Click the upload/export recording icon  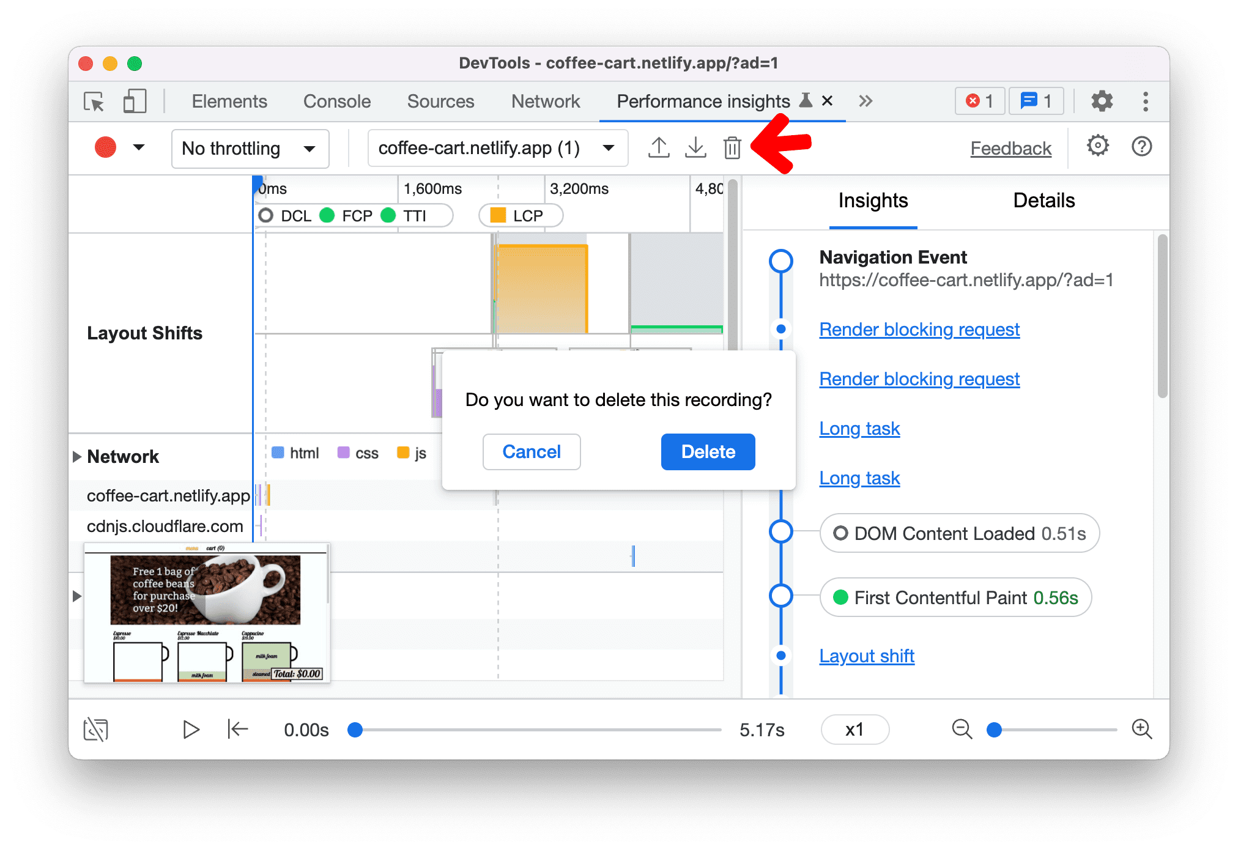[659, 147]
